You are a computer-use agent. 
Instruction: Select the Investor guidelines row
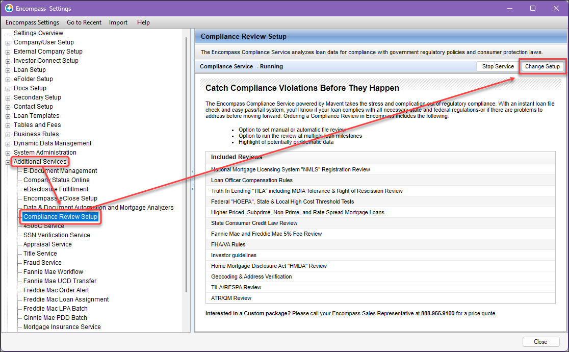pyautogui.click(x=380, y=256)
